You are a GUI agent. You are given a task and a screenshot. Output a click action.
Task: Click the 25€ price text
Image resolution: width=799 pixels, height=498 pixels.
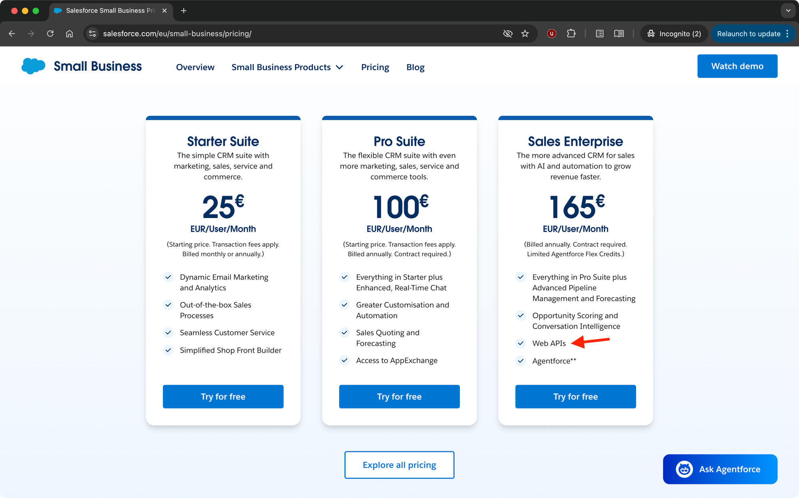point(223,206)
